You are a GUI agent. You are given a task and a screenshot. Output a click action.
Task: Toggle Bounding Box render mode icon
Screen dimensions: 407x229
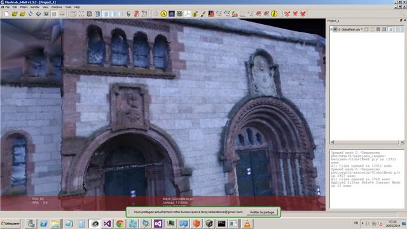click(74, 14)
